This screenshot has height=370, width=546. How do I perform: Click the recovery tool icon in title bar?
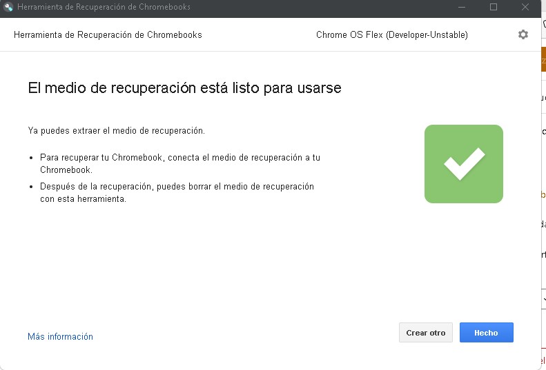9,7
